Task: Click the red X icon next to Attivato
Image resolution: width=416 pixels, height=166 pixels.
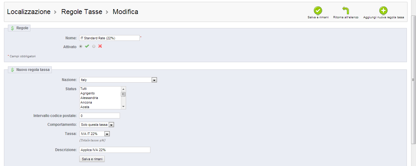Action: tap(100, 46)
